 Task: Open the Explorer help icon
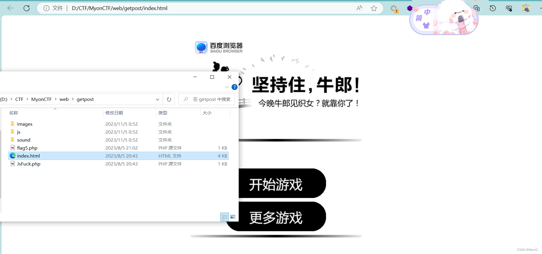point(235,87)
